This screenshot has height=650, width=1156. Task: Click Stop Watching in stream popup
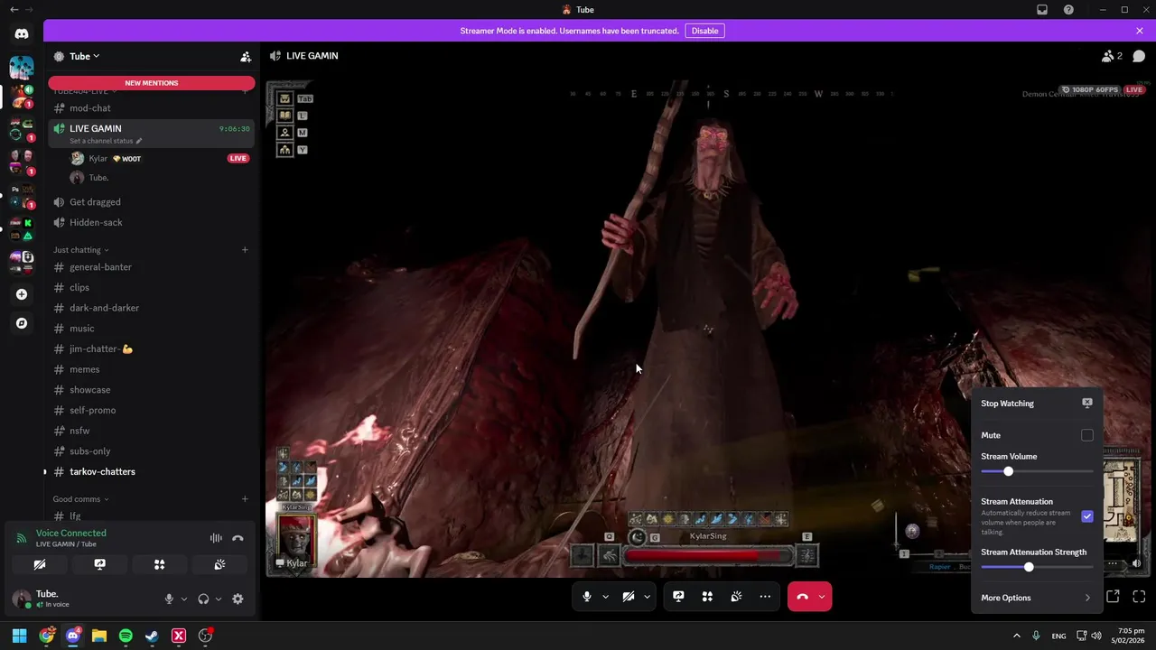tap(1037, 404)
